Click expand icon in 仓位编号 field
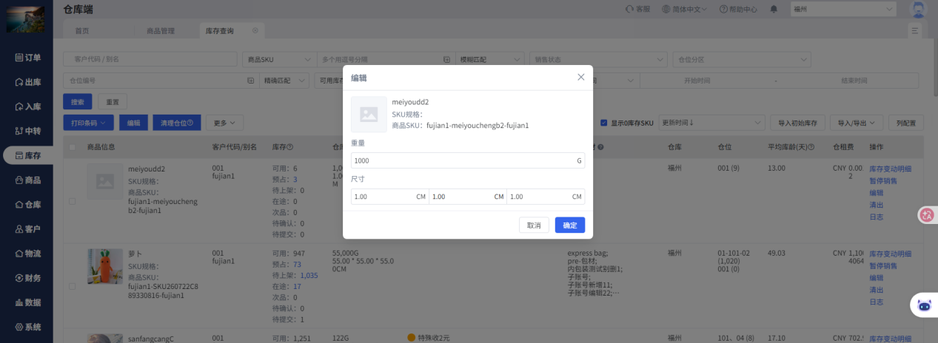This screenshot has height=343, width=938. click(249, 81)
